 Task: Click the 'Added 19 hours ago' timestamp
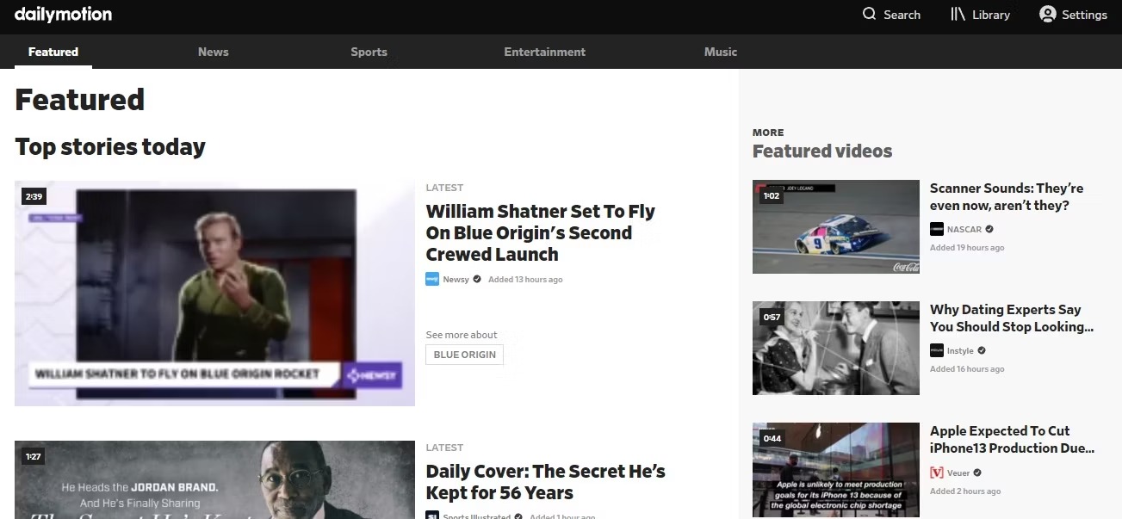[967, 248]
